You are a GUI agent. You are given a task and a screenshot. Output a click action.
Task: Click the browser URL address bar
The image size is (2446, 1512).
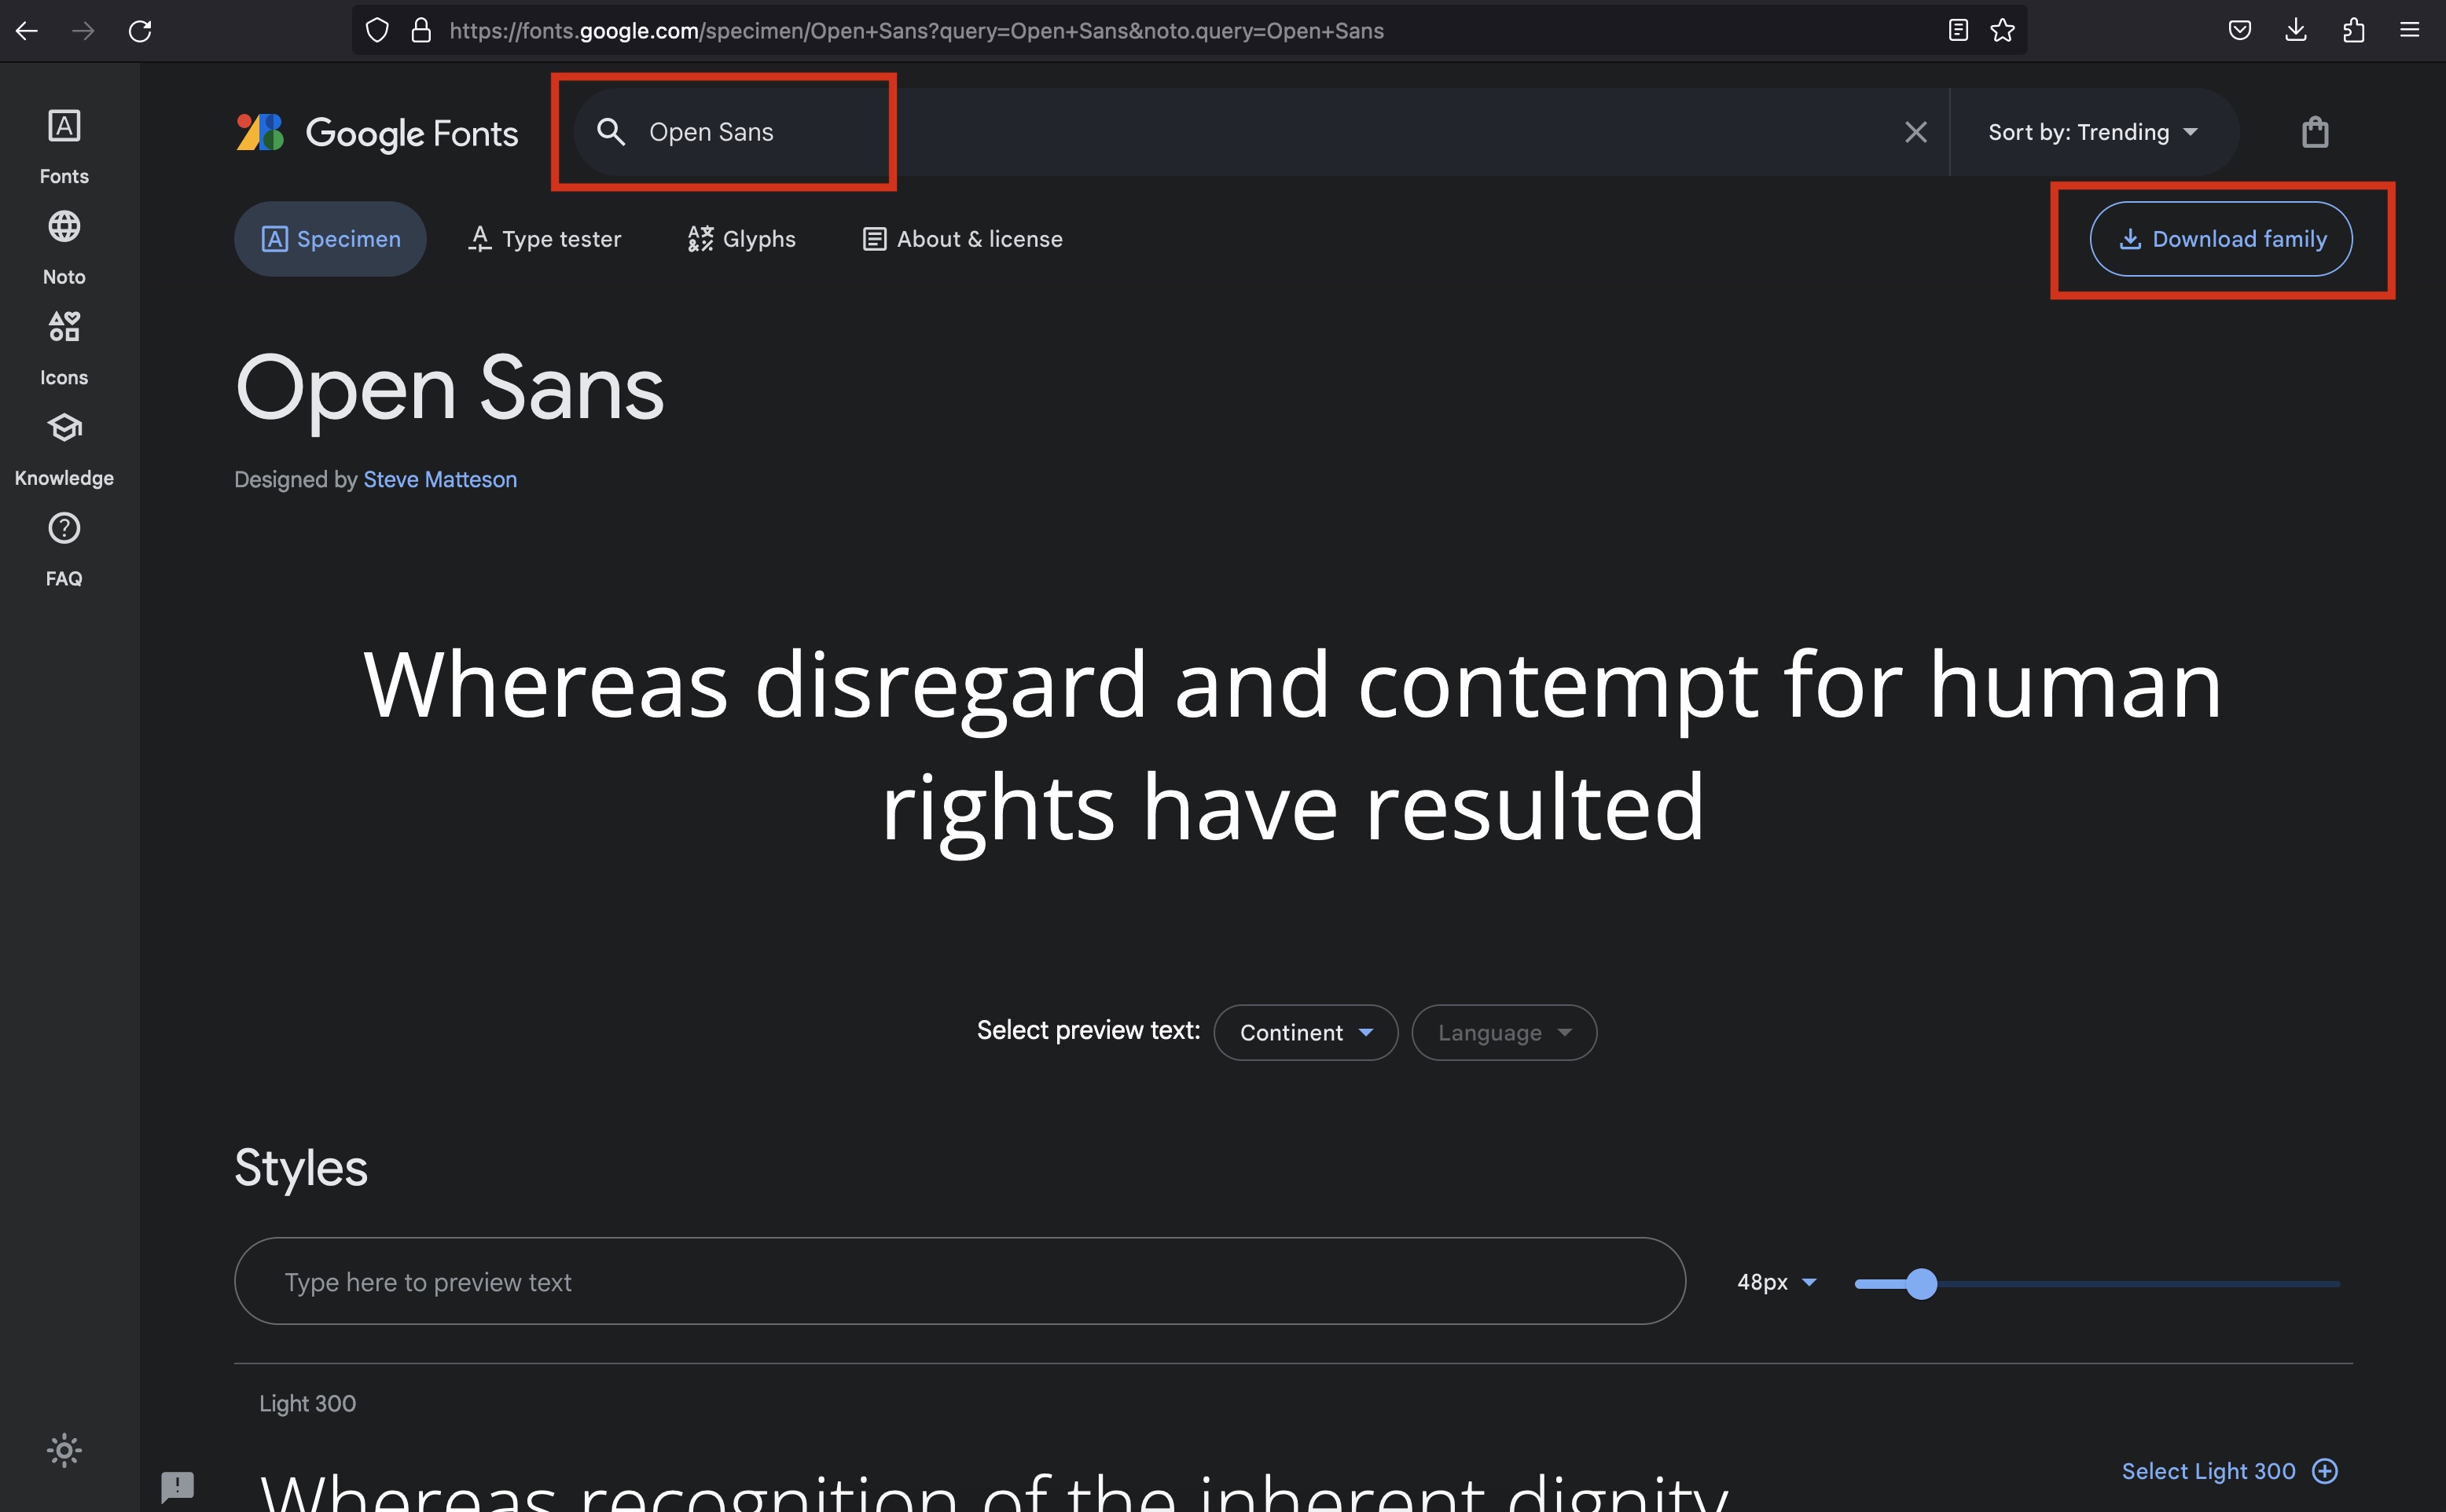tap(1190, 31)
